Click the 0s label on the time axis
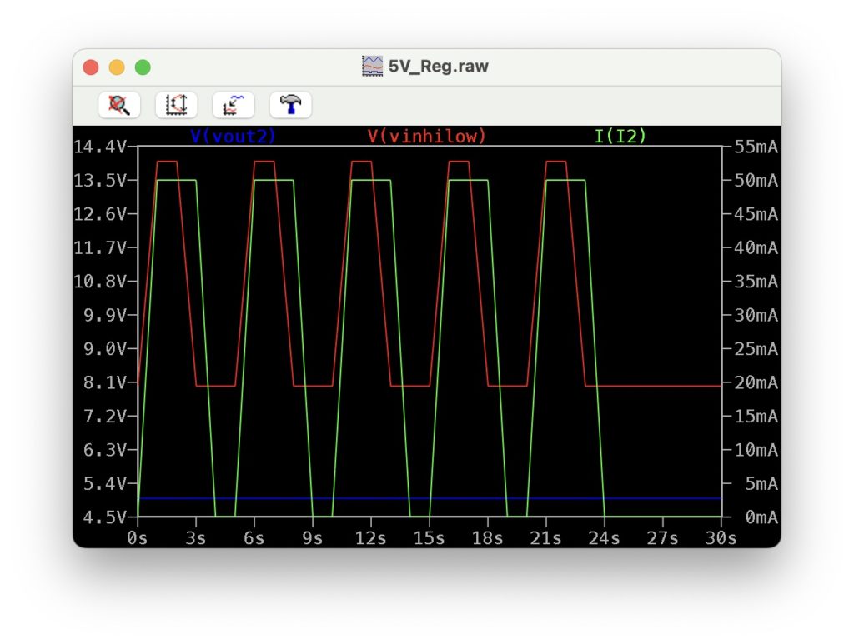 pos(137,538)
